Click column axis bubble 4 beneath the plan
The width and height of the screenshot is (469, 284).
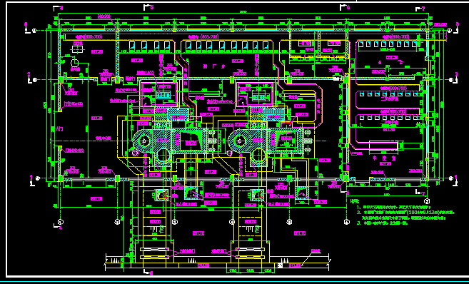point(232,222)
